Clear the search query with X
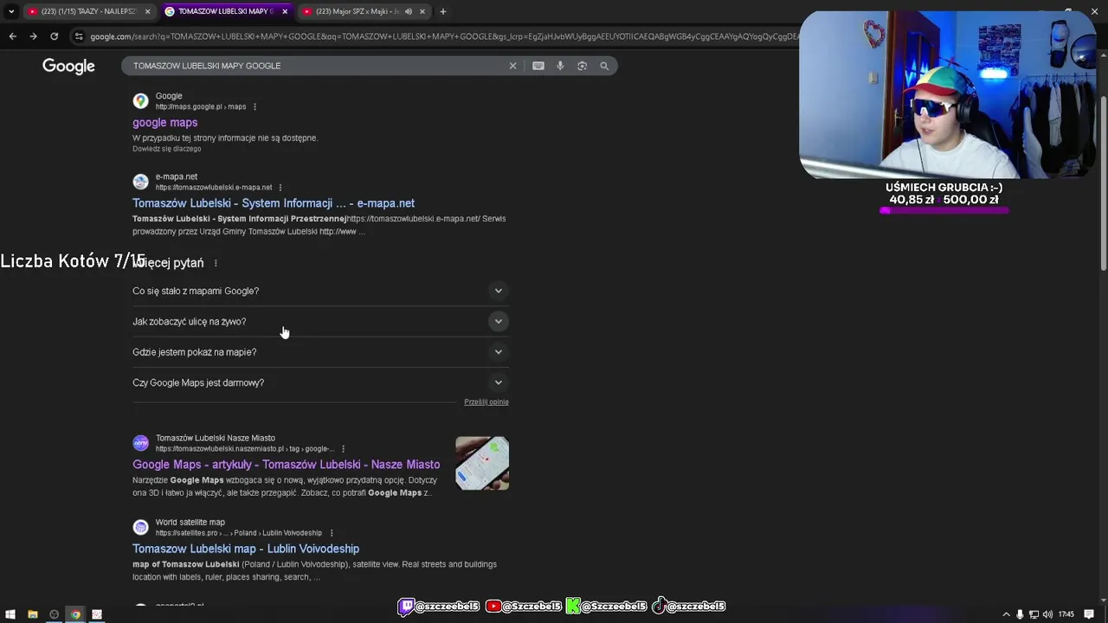This screenshot has width=1108, height=623. [512, 66]
